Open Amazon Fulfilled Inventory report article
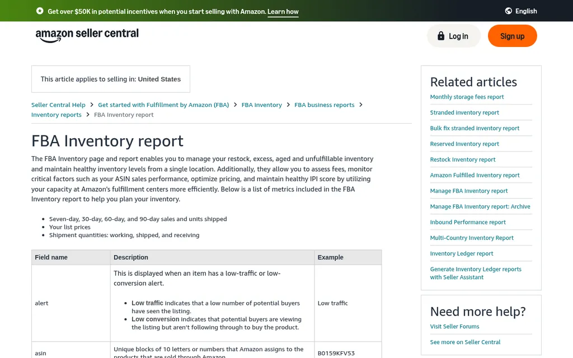573x358 pixels. (x=475, y=175)
